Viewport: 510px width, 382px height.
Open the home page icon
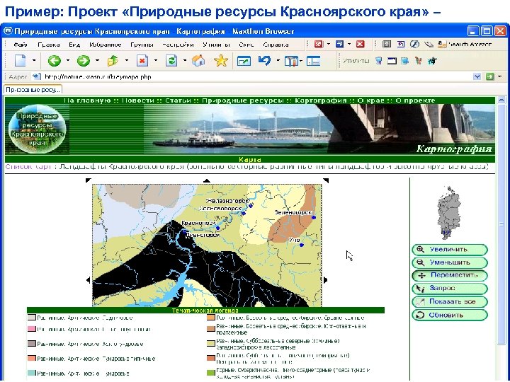198,60
